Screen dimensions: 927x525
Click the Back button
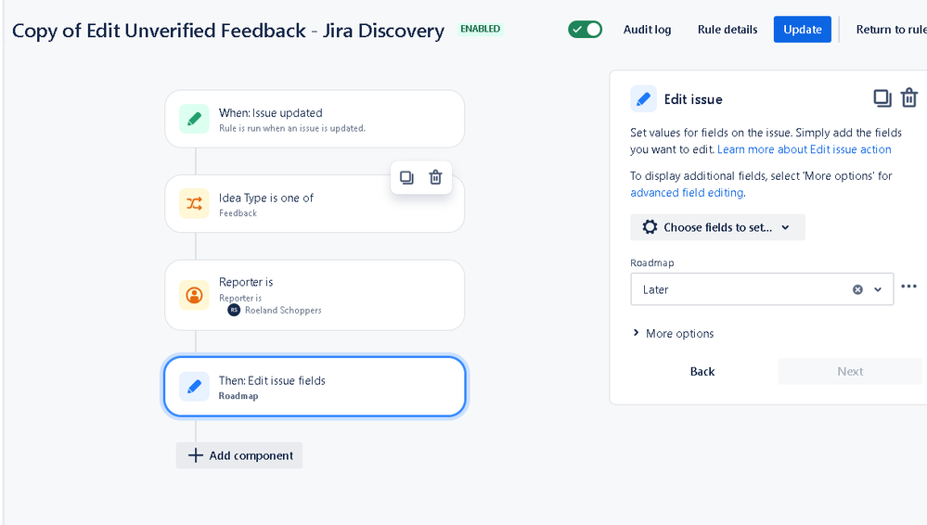click(702, 371)
